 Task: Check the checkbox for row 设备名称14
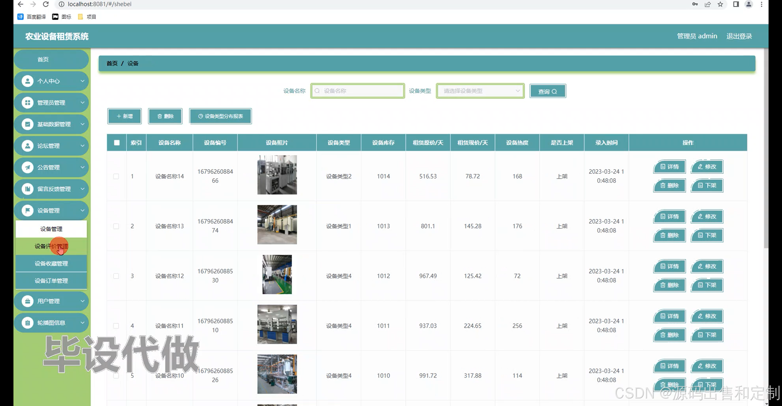point(116,176)
